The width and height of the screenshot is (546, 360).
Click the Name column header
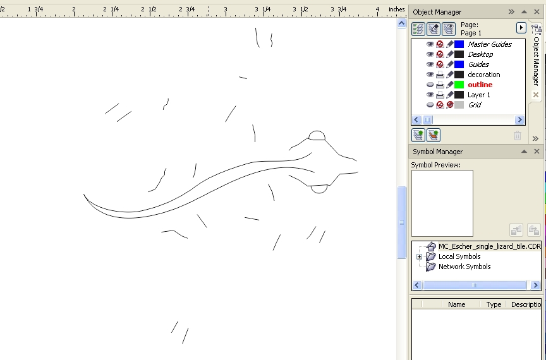click(456, 304)
